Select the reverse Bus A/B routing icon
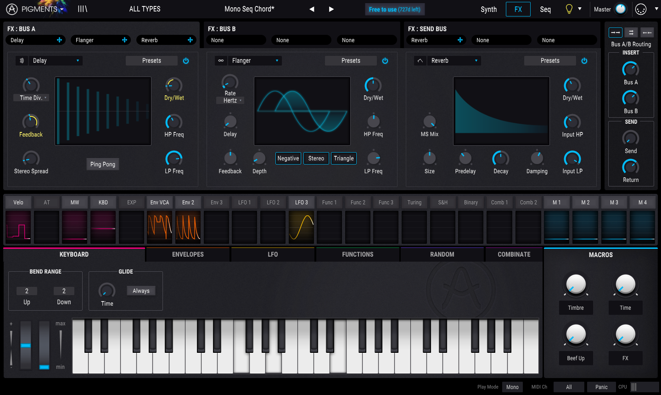 click(x=647, y=33)
